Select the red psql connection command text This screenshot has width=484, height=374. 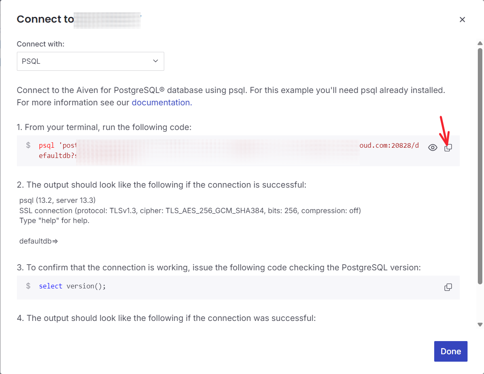(229, 150)
